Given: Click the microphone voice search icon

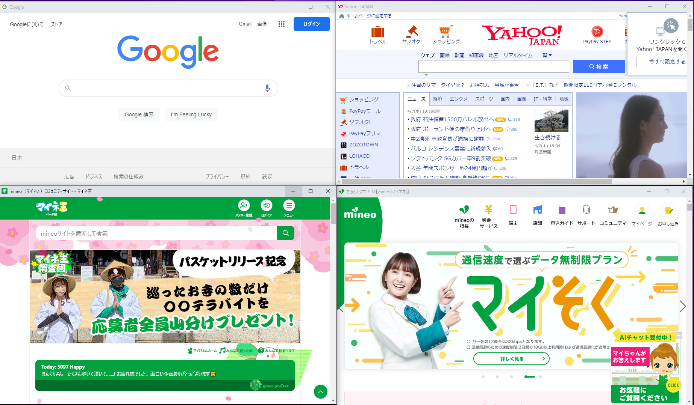Looking at the screenshot, I should (x=267, y=88).
